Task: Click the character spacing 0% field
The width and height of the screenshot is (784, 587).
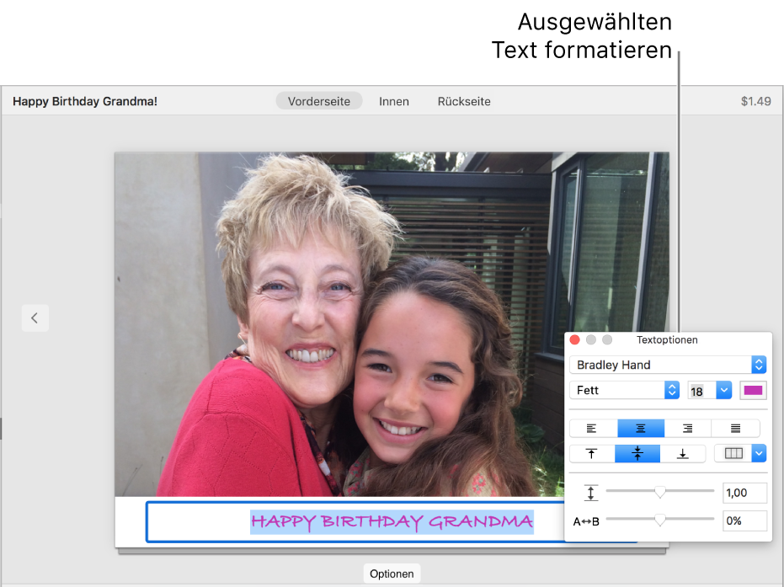Action: click(x=745, y=520)
